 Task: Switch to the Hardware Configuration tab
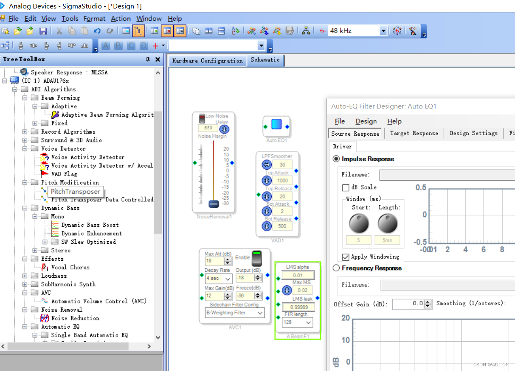207,60
